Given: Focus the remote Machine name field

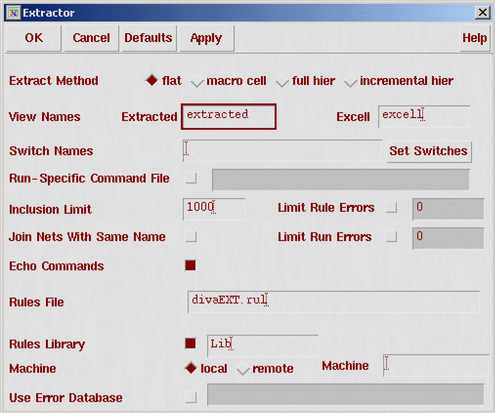Looking at the screenshot, I should pyautogui.click(x=436, y=365).
